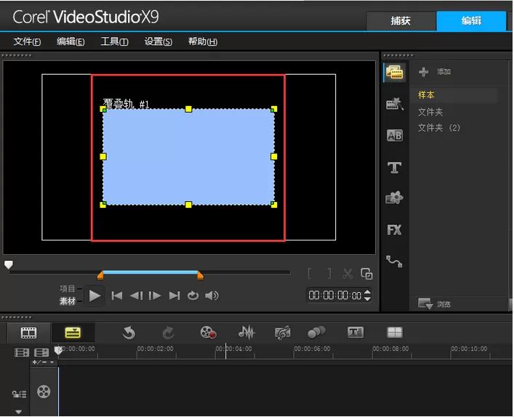Open the FX filter library

tap(394, 230)
